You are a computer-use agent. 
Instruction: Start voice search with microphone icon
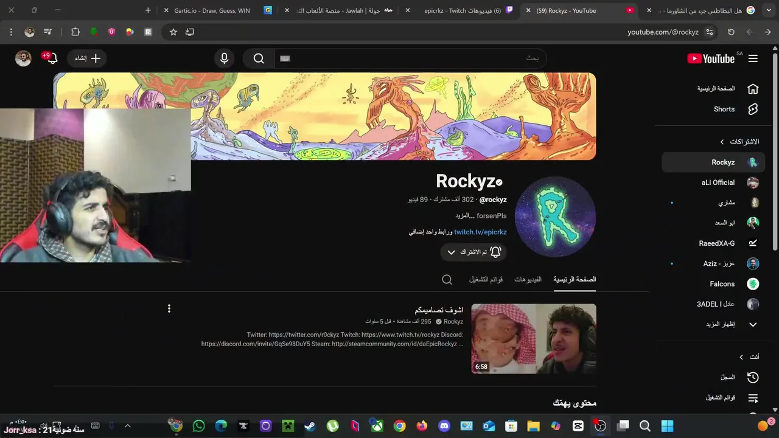coord(224,58)
